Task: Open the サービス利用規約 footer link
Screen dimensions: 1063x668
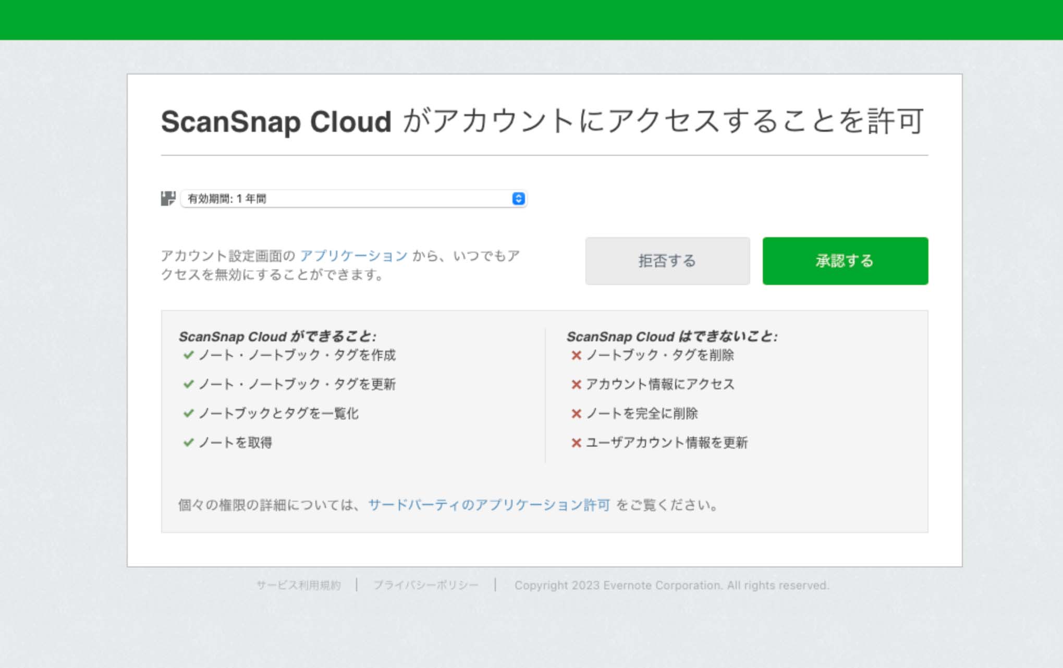Action: click(298, 585)
